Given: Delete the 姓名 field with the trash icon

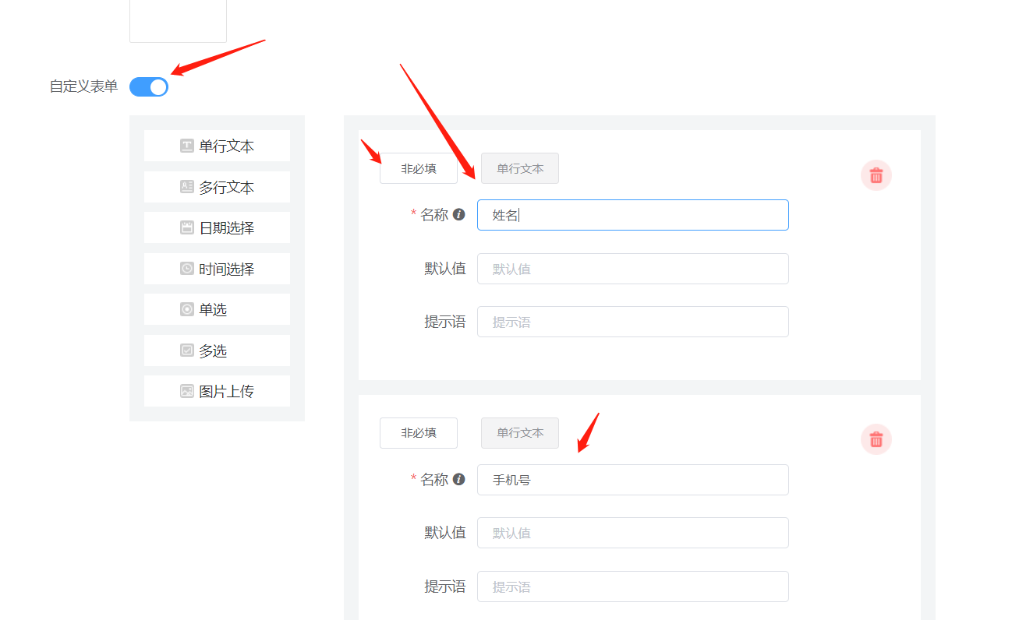Looking at the screenshot, I should point(876,175).
